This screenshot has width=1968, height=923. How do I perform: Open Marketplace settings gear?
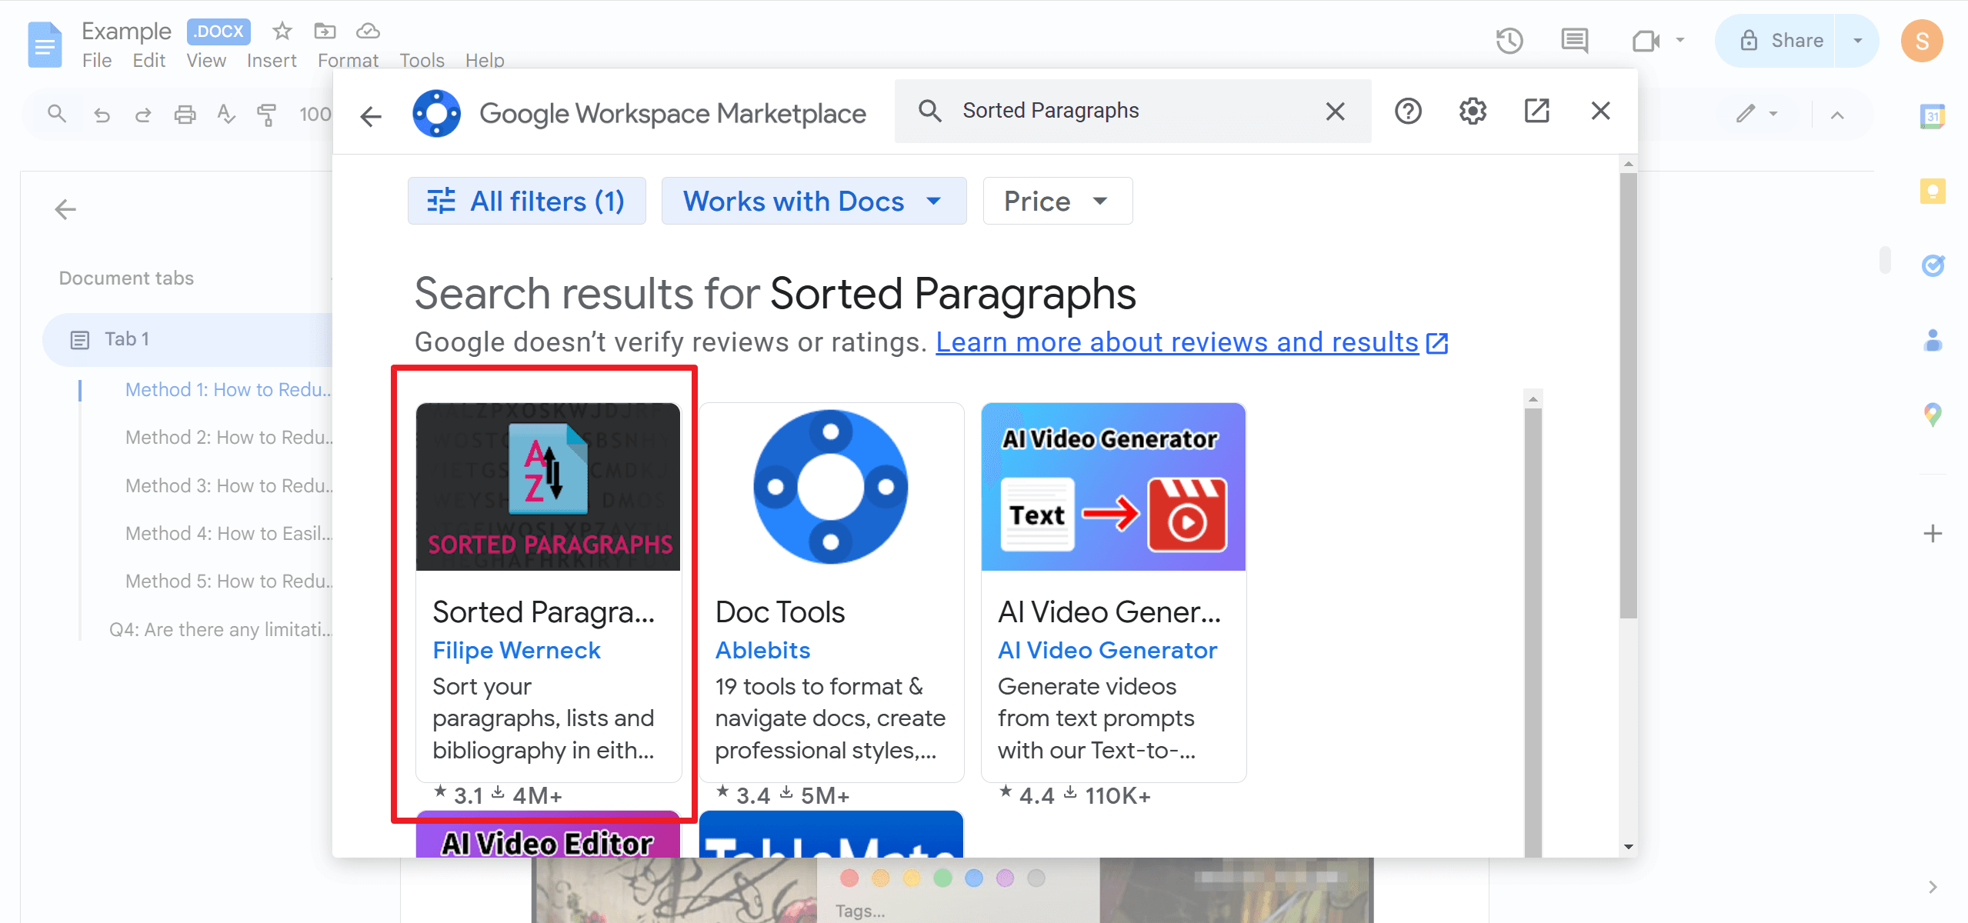coord(1473,112)
